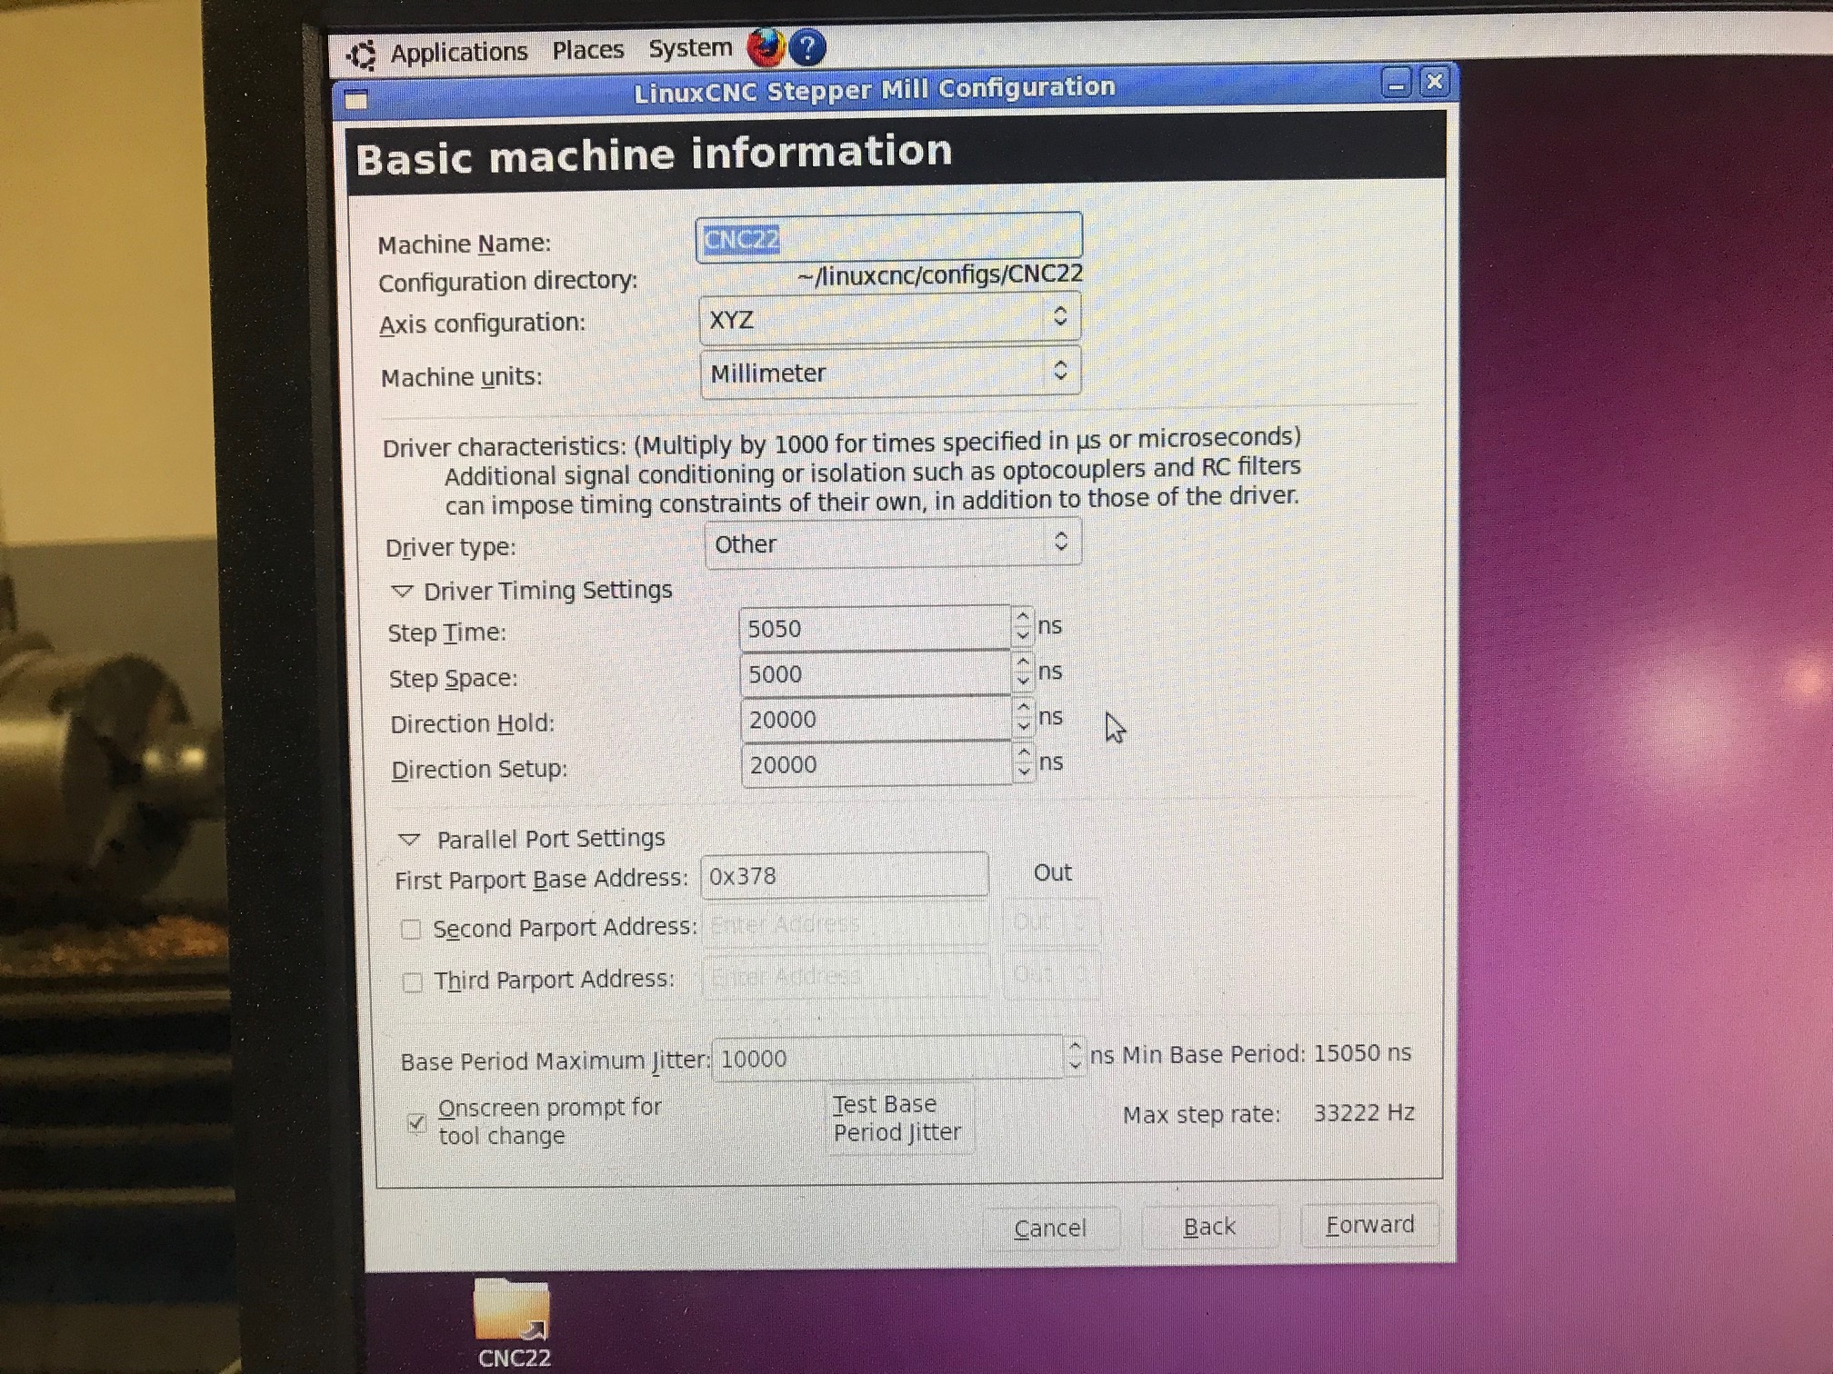
Task: Click the Ubuntu logo beside Applications
Action: (362, 55)
